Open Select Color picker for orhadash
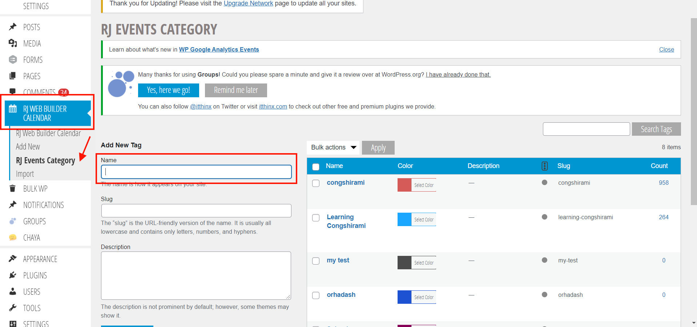This screenshot has height=327, width=697. coord(424,297)
